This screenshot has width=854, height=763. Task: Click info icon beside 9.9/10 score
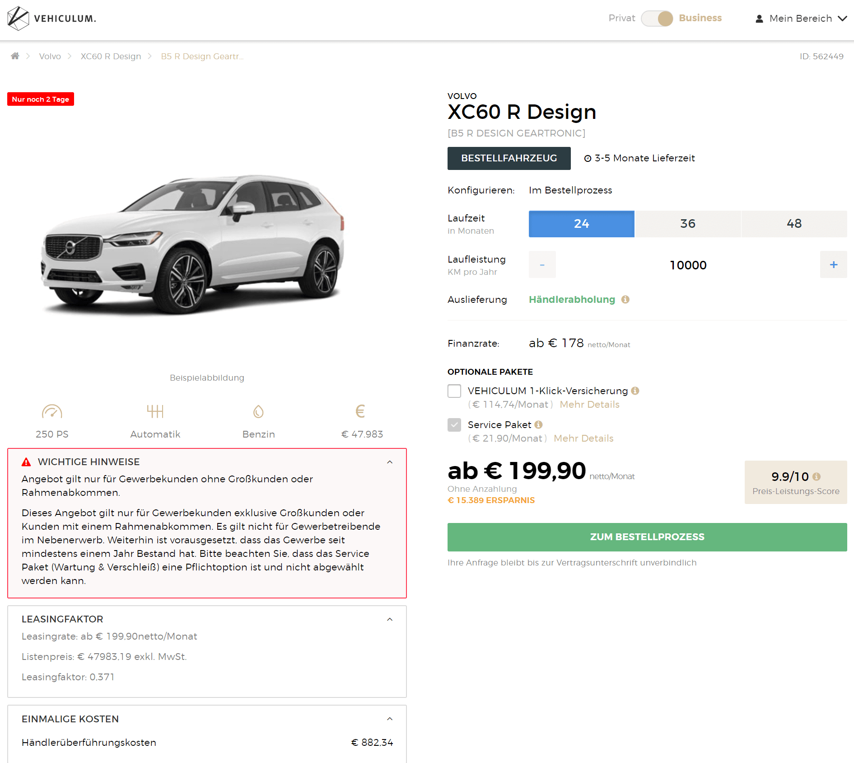point(817,476)
